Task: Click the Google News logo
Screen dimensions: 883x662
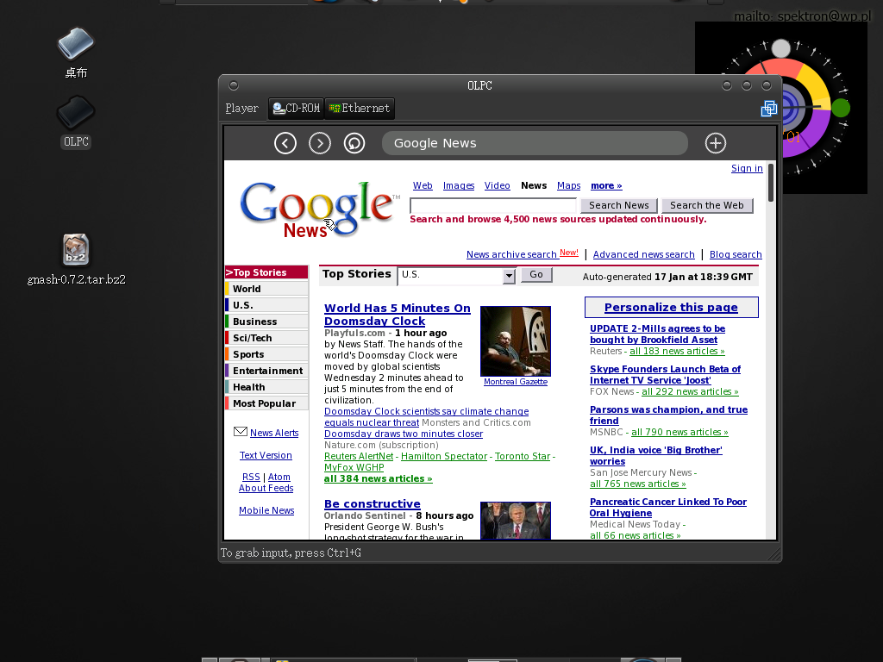Action: click(319, 209)
